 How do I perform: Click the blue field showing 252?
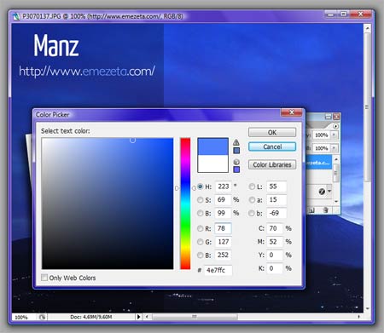click(224, 255)
